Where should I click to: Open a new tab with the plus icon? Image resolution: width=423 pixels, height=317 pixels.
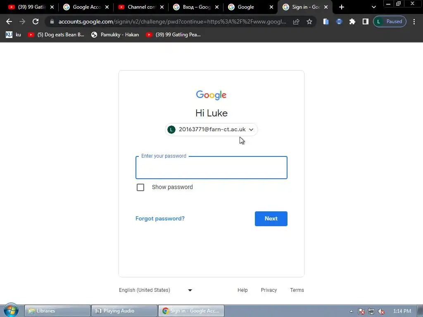[x=342, y=7]
